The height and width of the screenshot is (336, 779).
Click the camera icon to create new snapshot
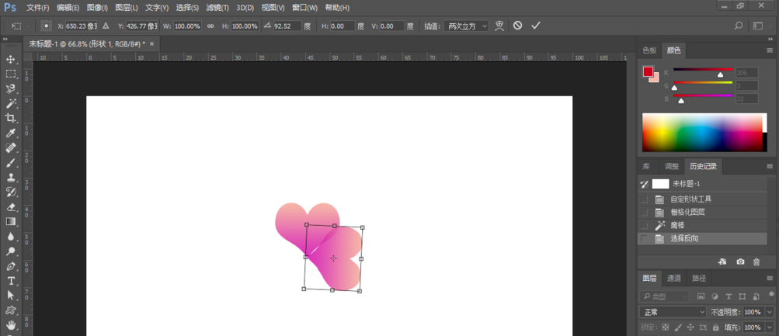pos(740,262)
